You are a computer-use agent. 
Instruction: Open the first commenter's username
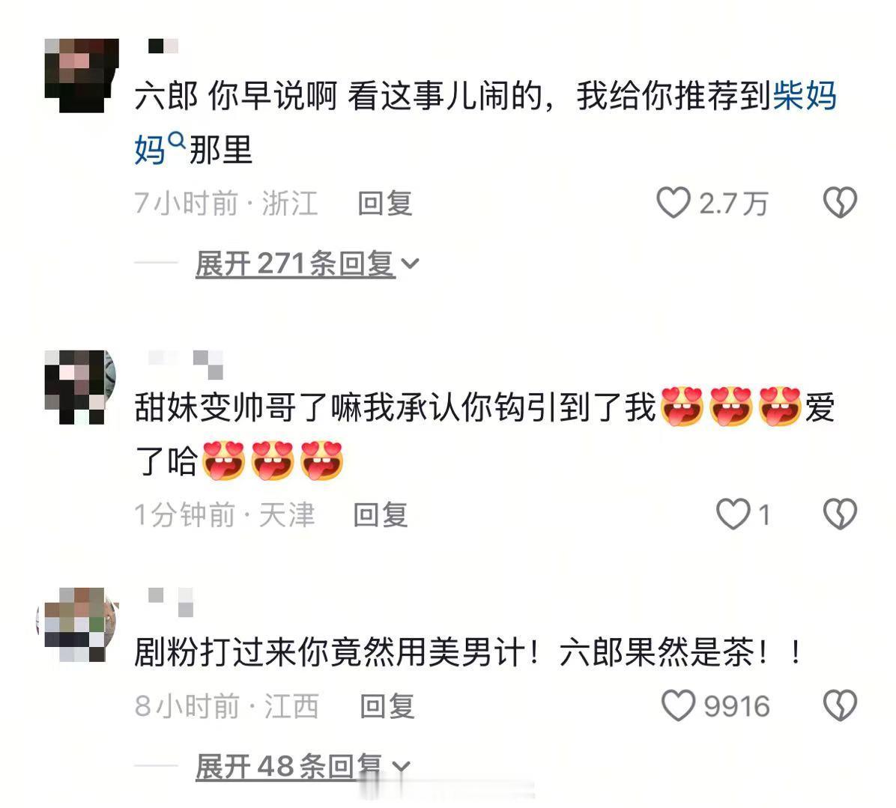163,46
